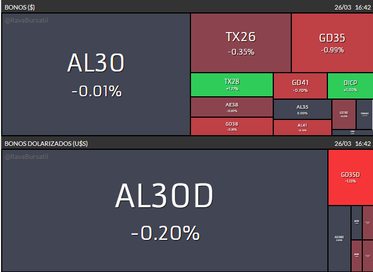Click the green TX28 tile
The image size is (373, 272).
[x=232, y=84]
